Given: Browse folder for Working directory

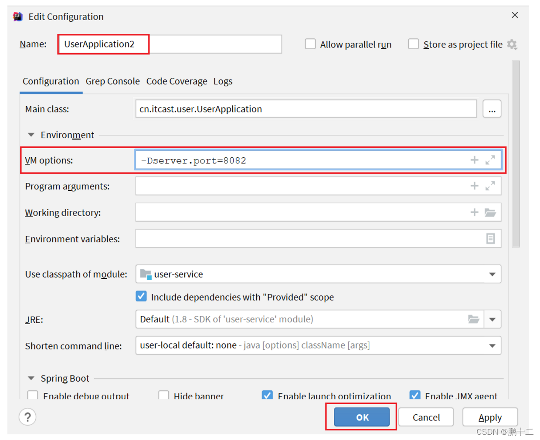Looking at the screenshot, I should (490, 213).
